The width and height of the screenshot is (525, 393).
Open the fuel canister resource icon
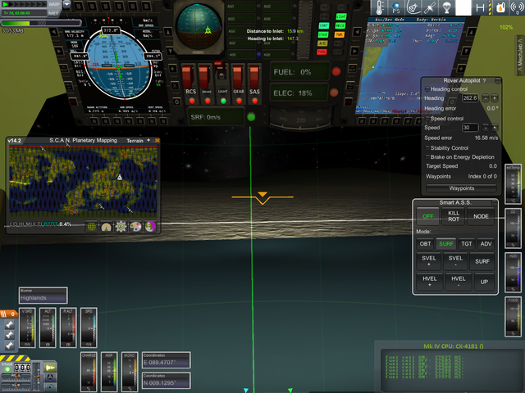pos(500,7)
